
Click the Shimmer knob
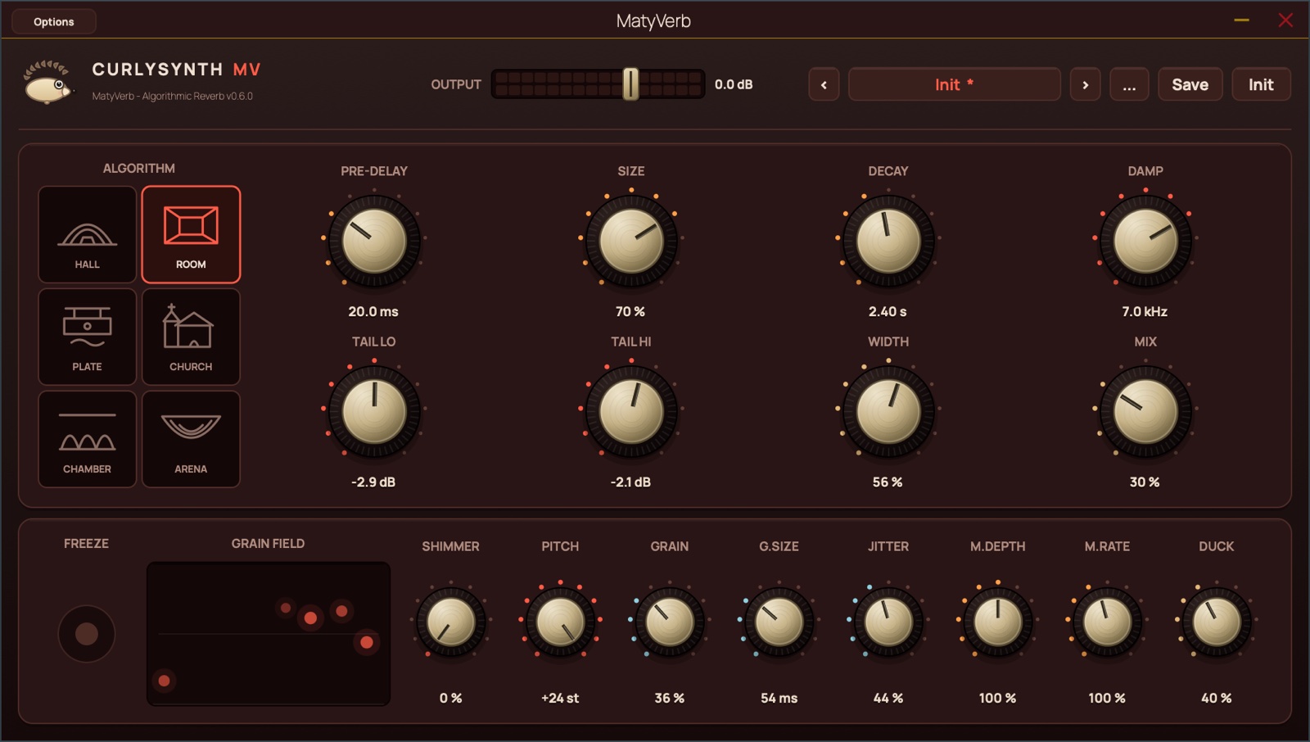click(x=450, y=622)
